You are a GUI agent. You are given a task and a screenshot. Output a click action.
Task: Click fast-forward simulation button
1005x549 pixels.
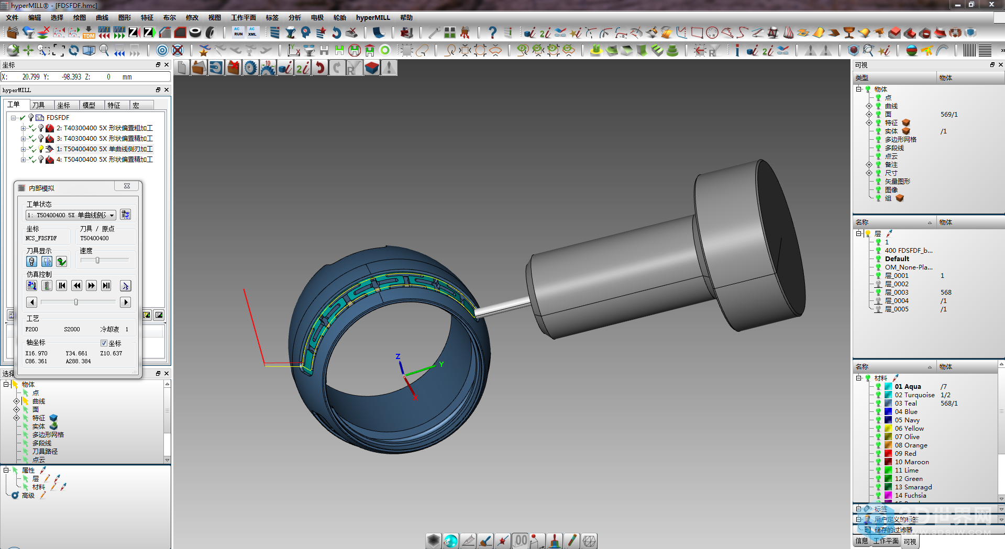[x=92, y=285]
